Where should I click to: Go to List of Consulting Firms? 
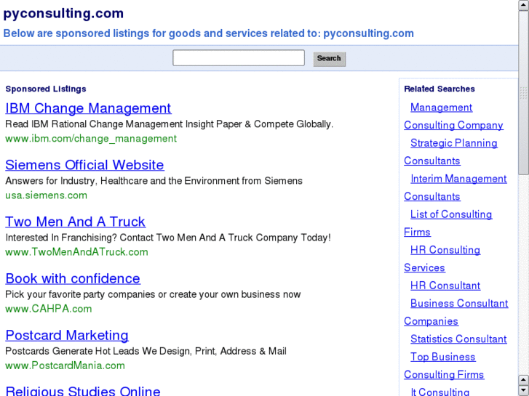click(450, 214)
